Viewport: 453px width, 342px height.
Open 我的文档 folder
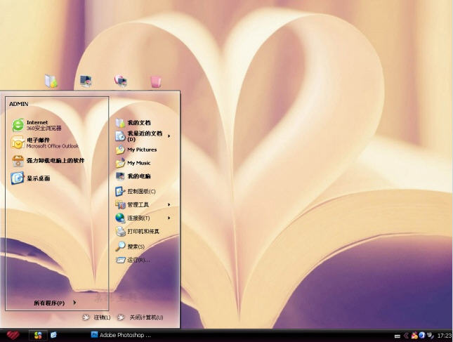point(138,123)
